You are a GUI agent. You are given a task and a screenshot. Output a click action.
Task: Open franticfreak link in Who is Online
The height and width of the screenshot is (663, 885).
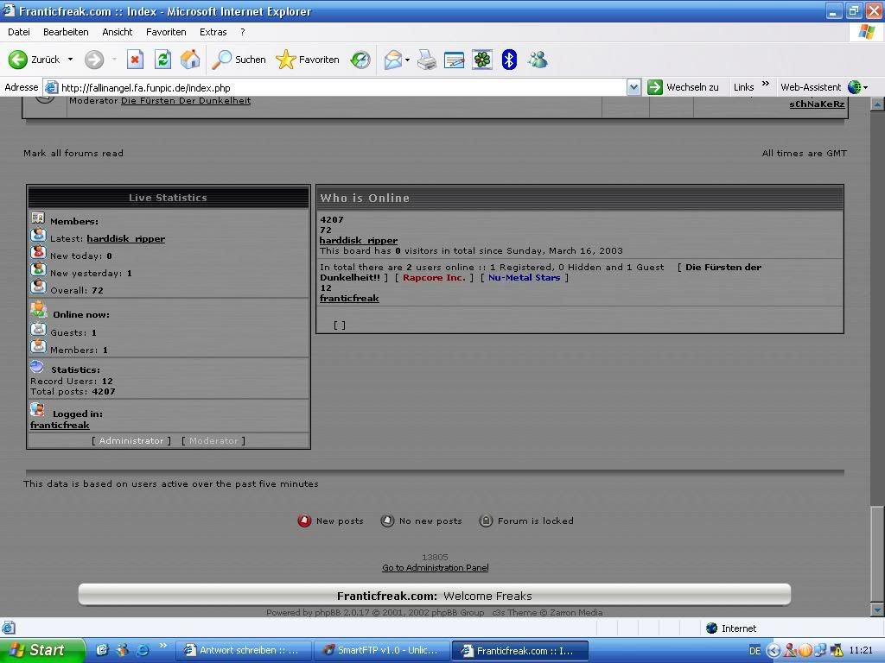pos(349,298)
